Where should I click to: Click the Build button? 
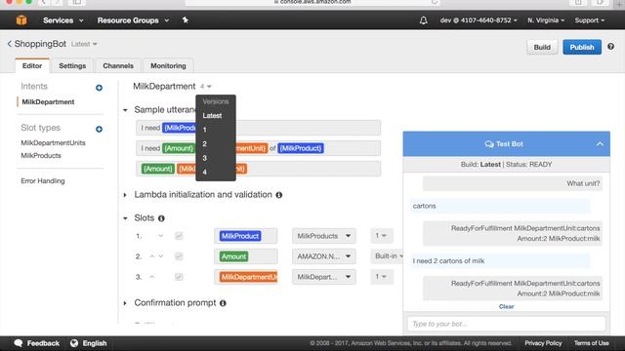(x=542, y=47)
